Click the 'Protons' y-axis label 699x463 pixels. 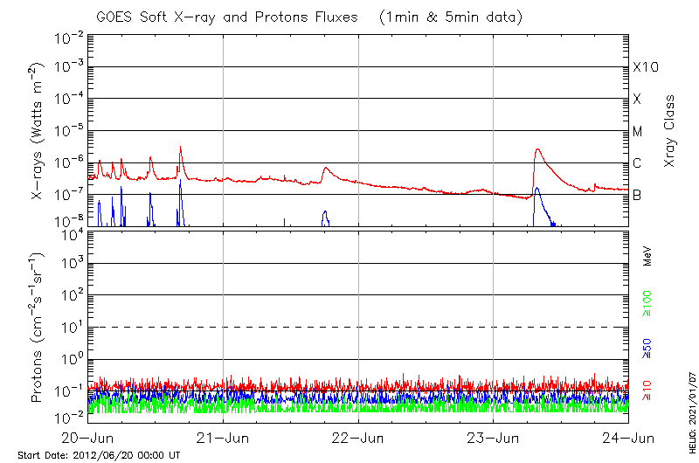point(38,329)
